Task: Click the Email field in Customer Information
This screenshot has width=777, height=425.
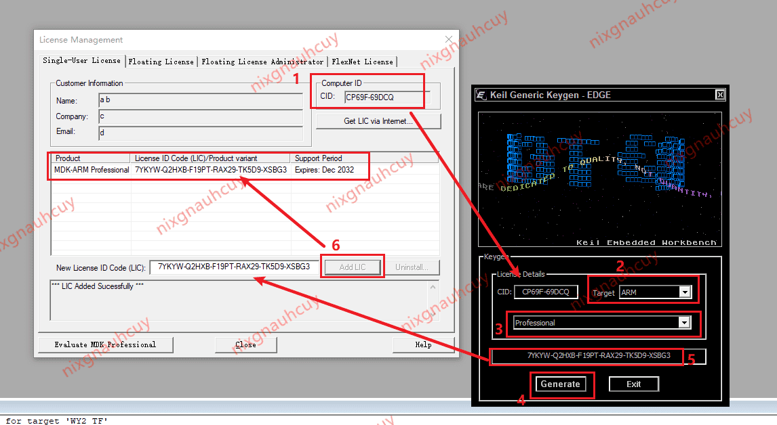Action: 201,133
